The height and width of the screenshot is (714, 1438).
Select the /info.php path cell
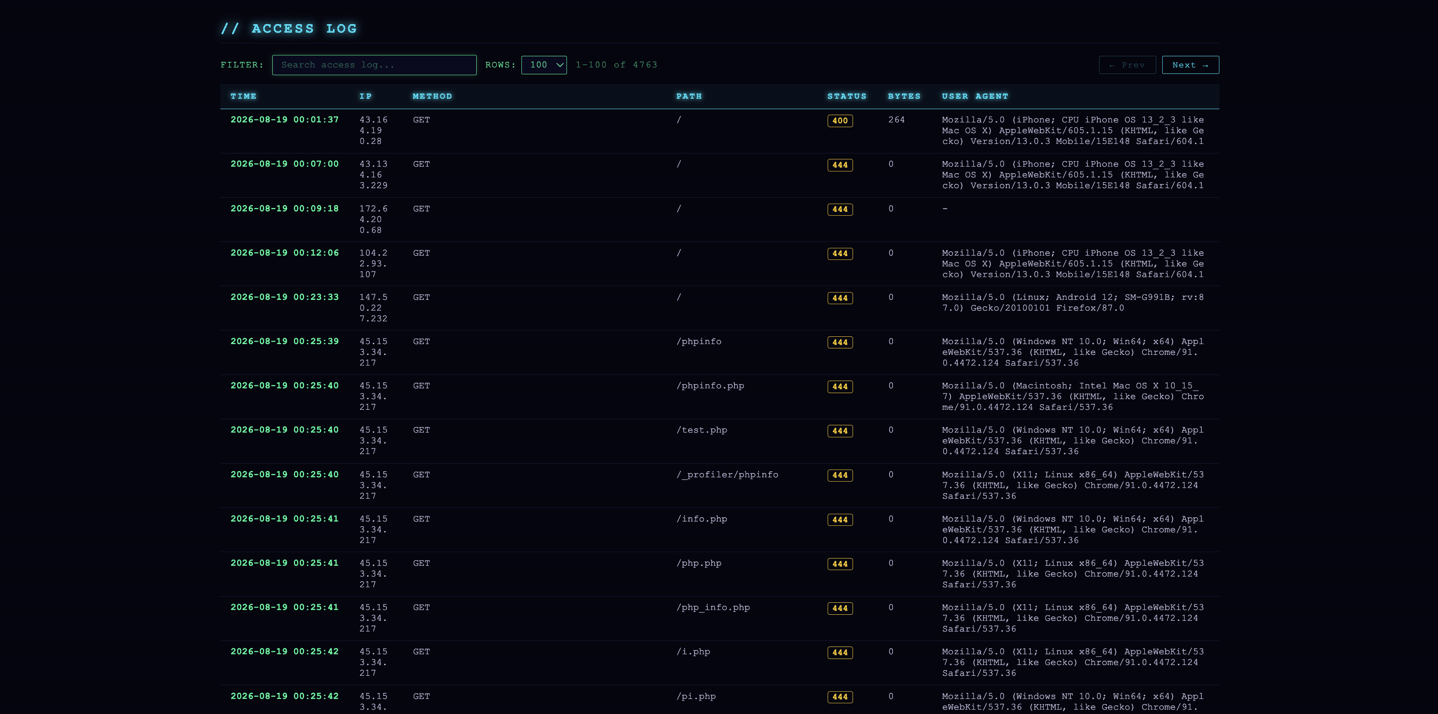702,519
